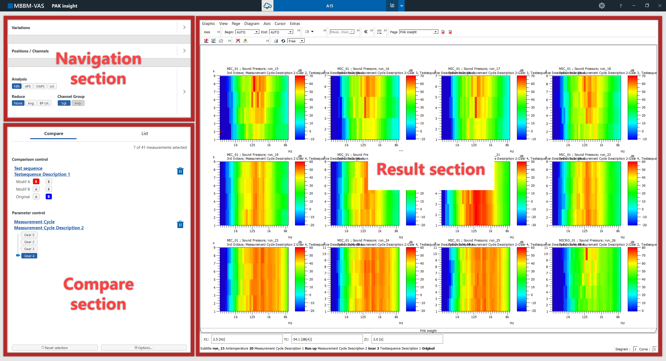Click the previous page icon next to Page dropdown

tap(443, 32)
